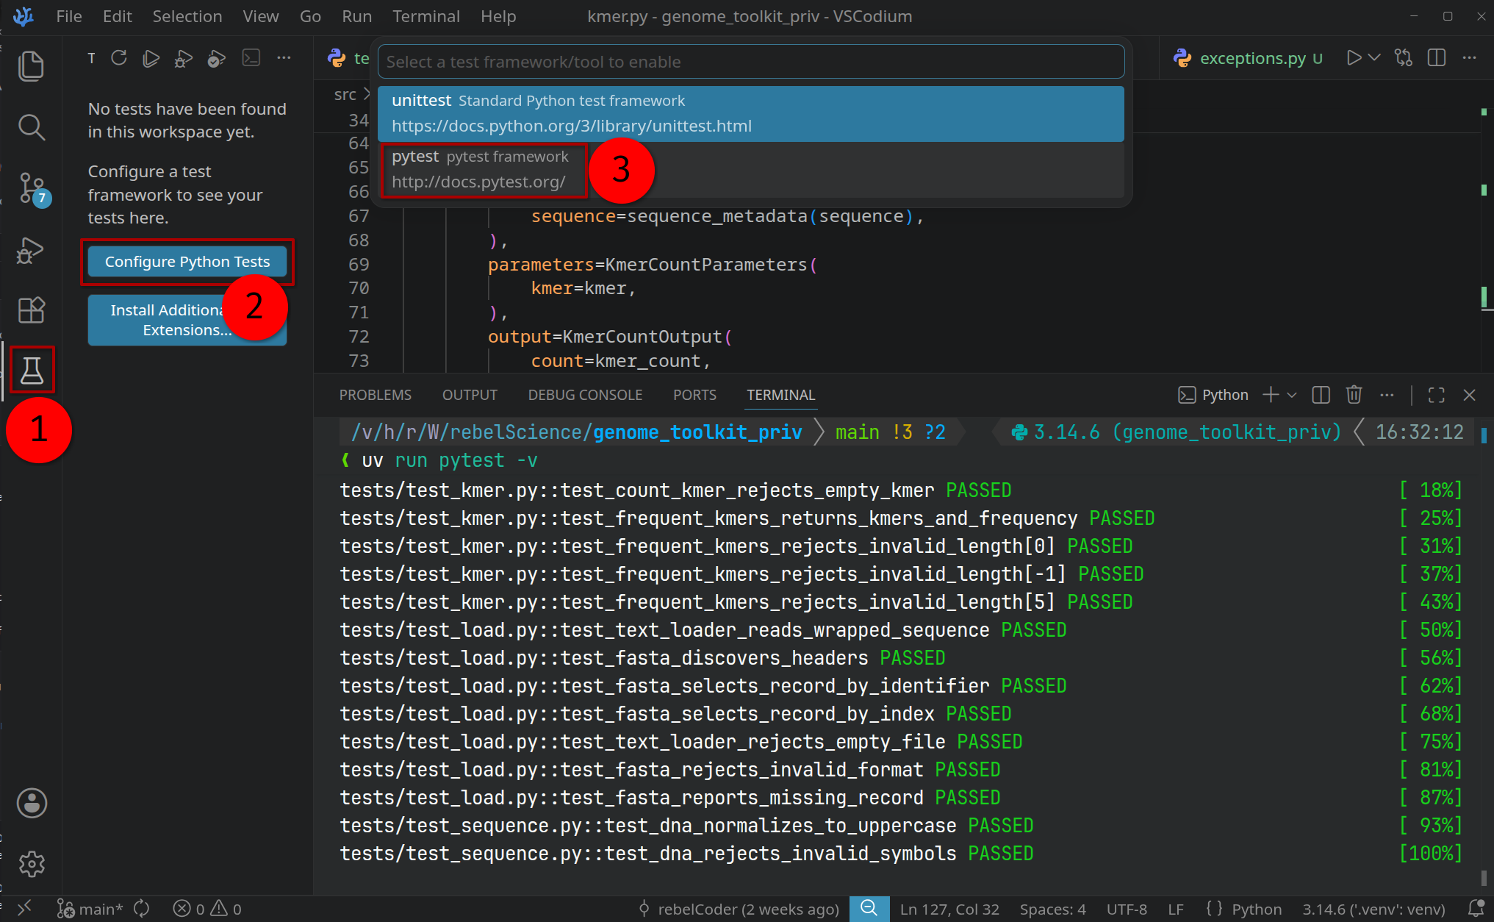Open the Accounts menu icon
The height and width of the screenshot is (922, 1494).
(32, 803)
